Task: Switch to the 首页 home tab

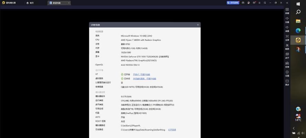Action: point(30,3)
